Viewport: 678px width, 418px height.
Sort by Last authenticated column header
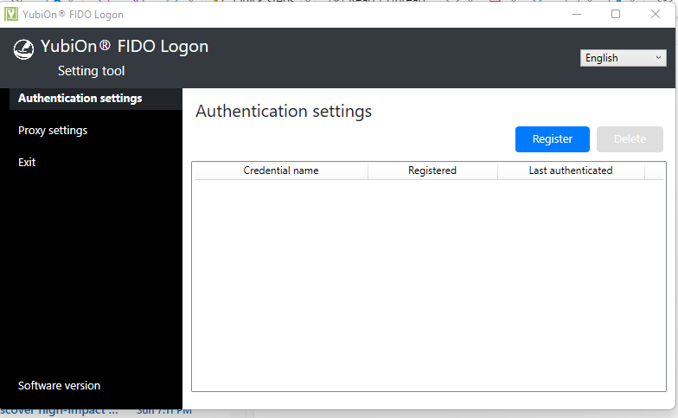point(571,170)
